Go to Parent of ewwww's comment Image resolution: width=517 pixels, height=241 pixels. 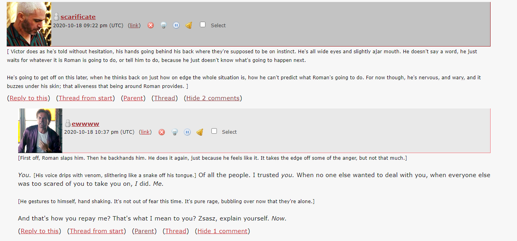click(x=144, y=231)
